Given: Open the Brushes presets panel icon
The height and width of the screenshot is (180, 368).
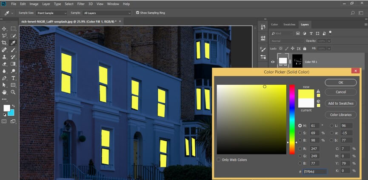Looking at the screenshot, I should tap(263, 57).
